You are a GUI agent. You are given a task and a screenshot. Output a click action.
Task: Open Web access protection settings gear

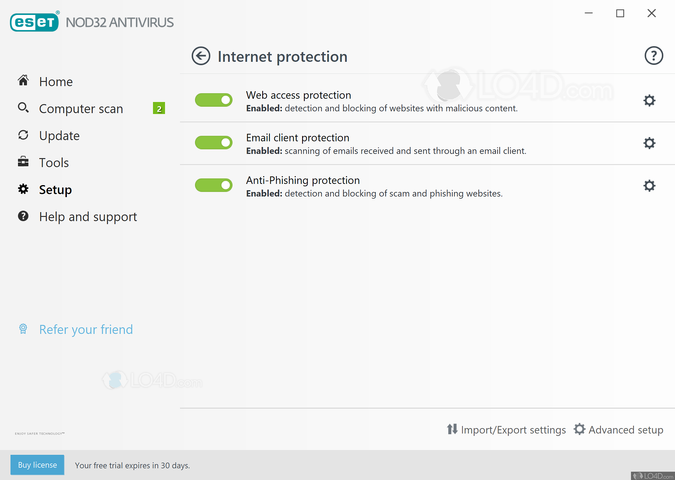(649, 100)
